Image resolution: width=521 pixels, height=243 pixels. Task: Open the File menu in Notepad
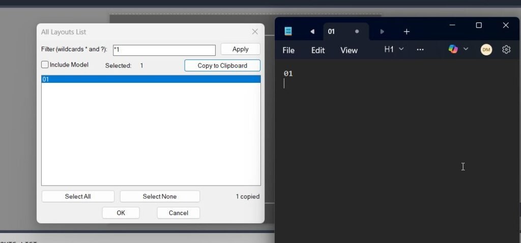[x=288, y=50]
